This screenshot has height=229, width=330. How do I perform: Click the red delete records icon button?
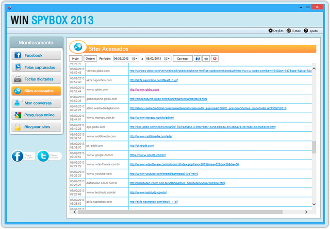214,58
